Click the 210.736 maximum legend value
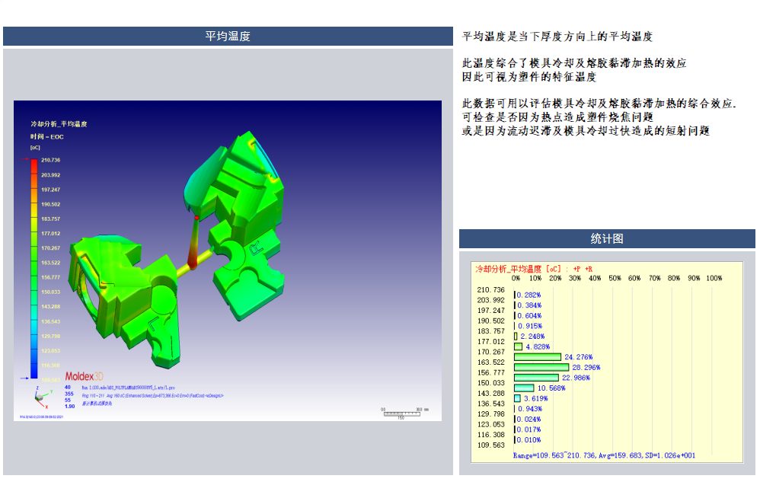This screenshot has width=760, height=482. (50, 160)
